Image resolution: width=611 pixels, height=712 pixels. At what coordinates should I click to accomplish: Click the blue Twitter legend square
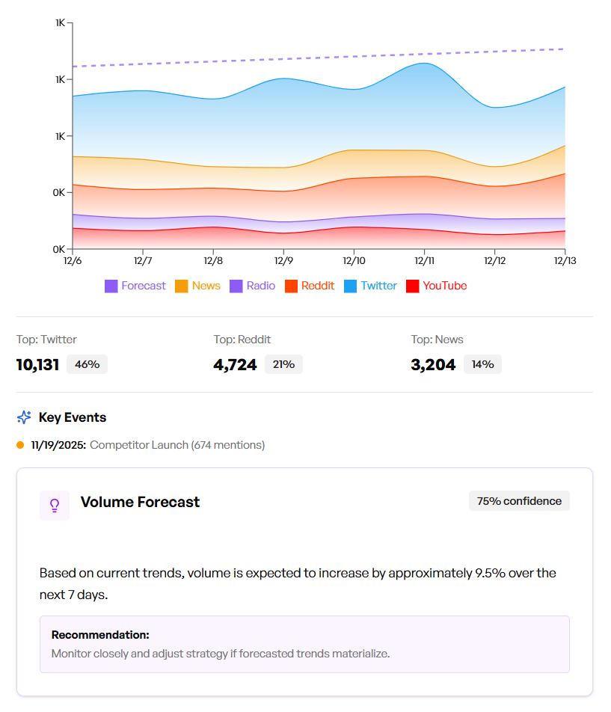tap(351, 286)
